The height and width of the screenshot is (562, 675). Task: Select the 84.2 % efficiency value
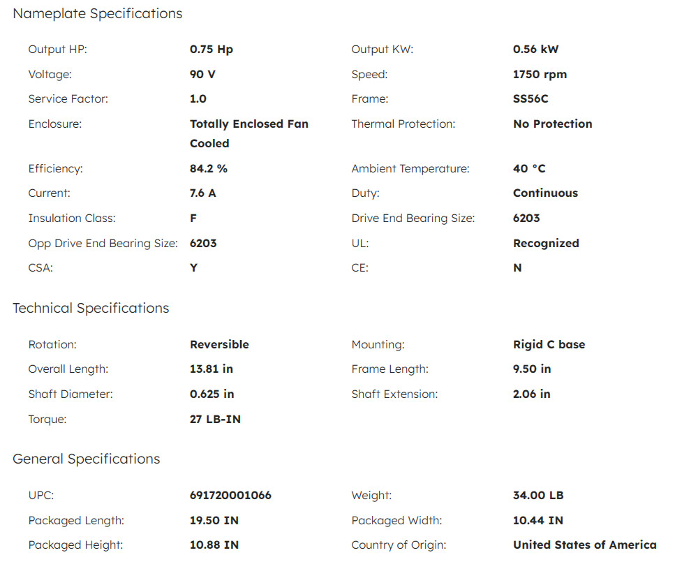(209, 169)
